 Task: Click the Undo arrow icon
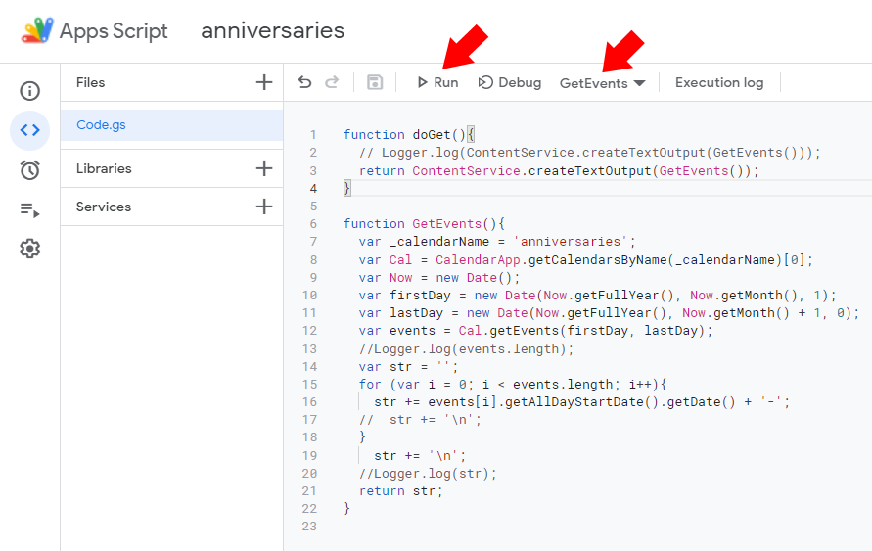[x=304, y=82]
